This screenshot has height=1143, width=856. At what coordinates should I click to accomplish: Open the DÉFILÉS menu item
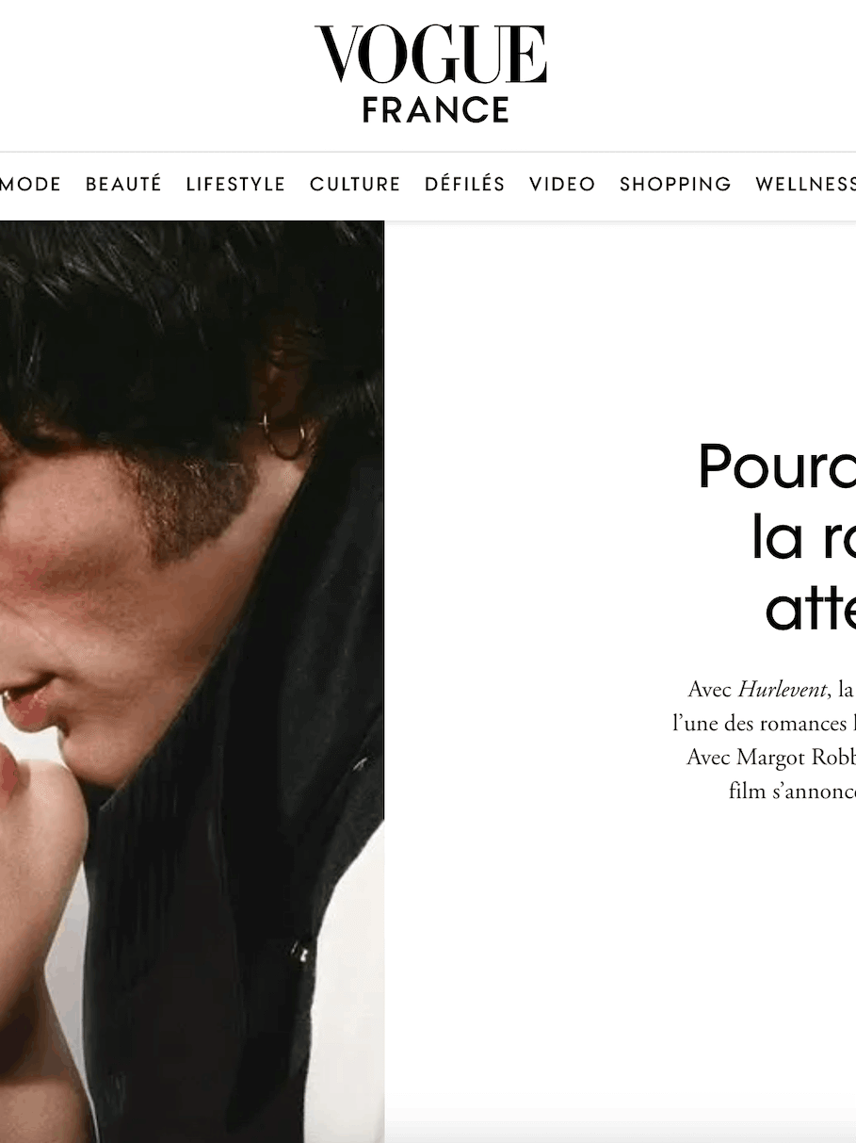pyautogui.click(x=464, y=184)
